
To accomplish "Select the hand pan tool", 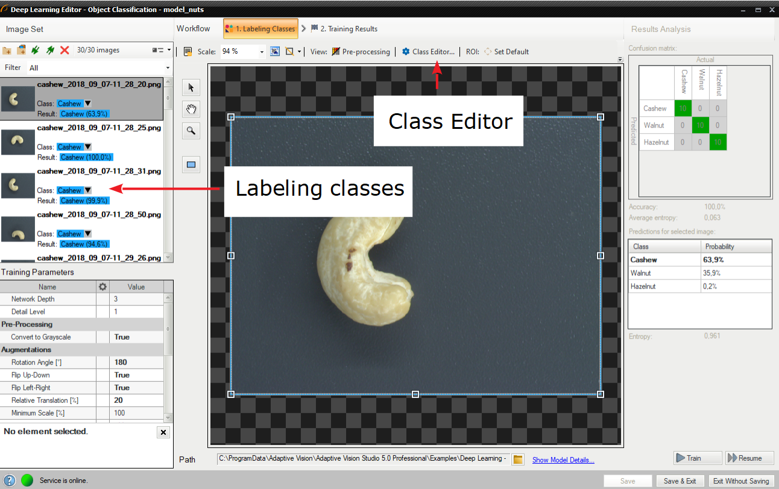I will (192, 109).
